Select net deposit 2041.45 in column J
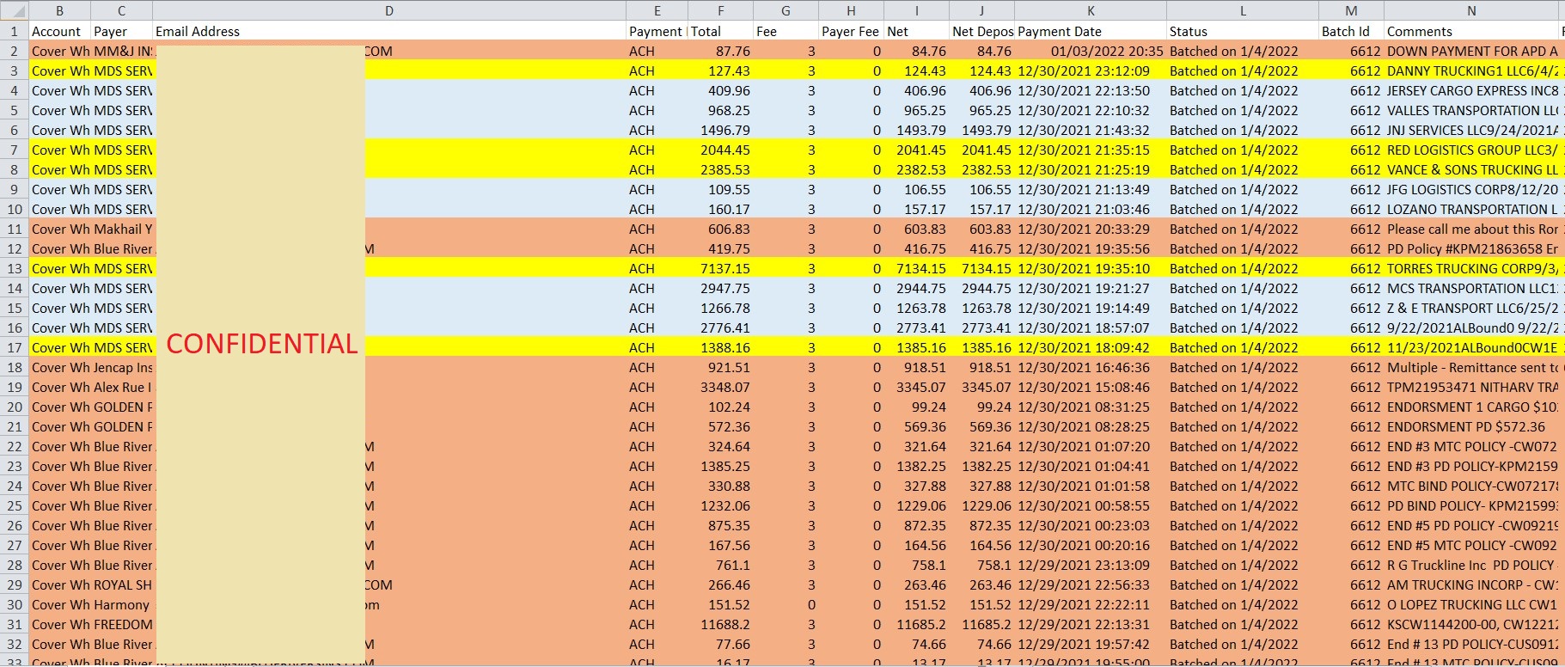 pyautogui.click(x=981, y=150)
